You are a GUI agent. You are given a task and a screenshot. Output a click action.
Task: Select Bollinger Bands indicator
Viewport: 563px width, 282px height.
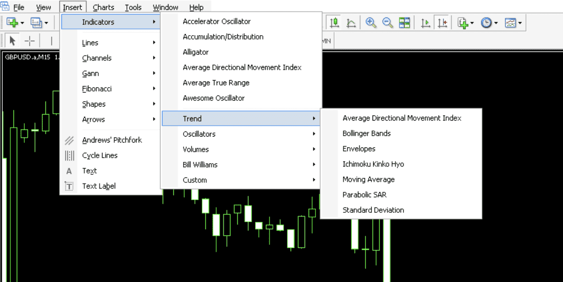pos(366,133)
